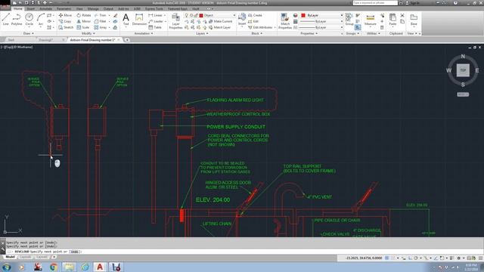This screenshot has width=484, height=272.
Task: Switch to the Home ribbon tab
Action: click(x=17, y=8)
